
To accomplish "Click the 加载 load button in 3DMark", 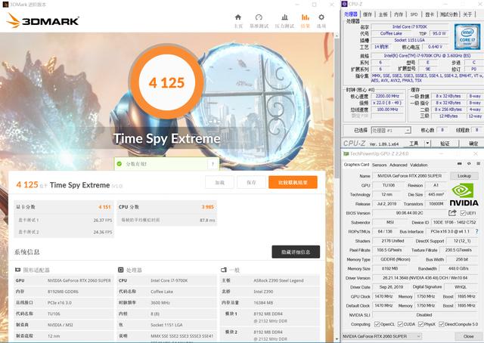I will tap(219, 182).
